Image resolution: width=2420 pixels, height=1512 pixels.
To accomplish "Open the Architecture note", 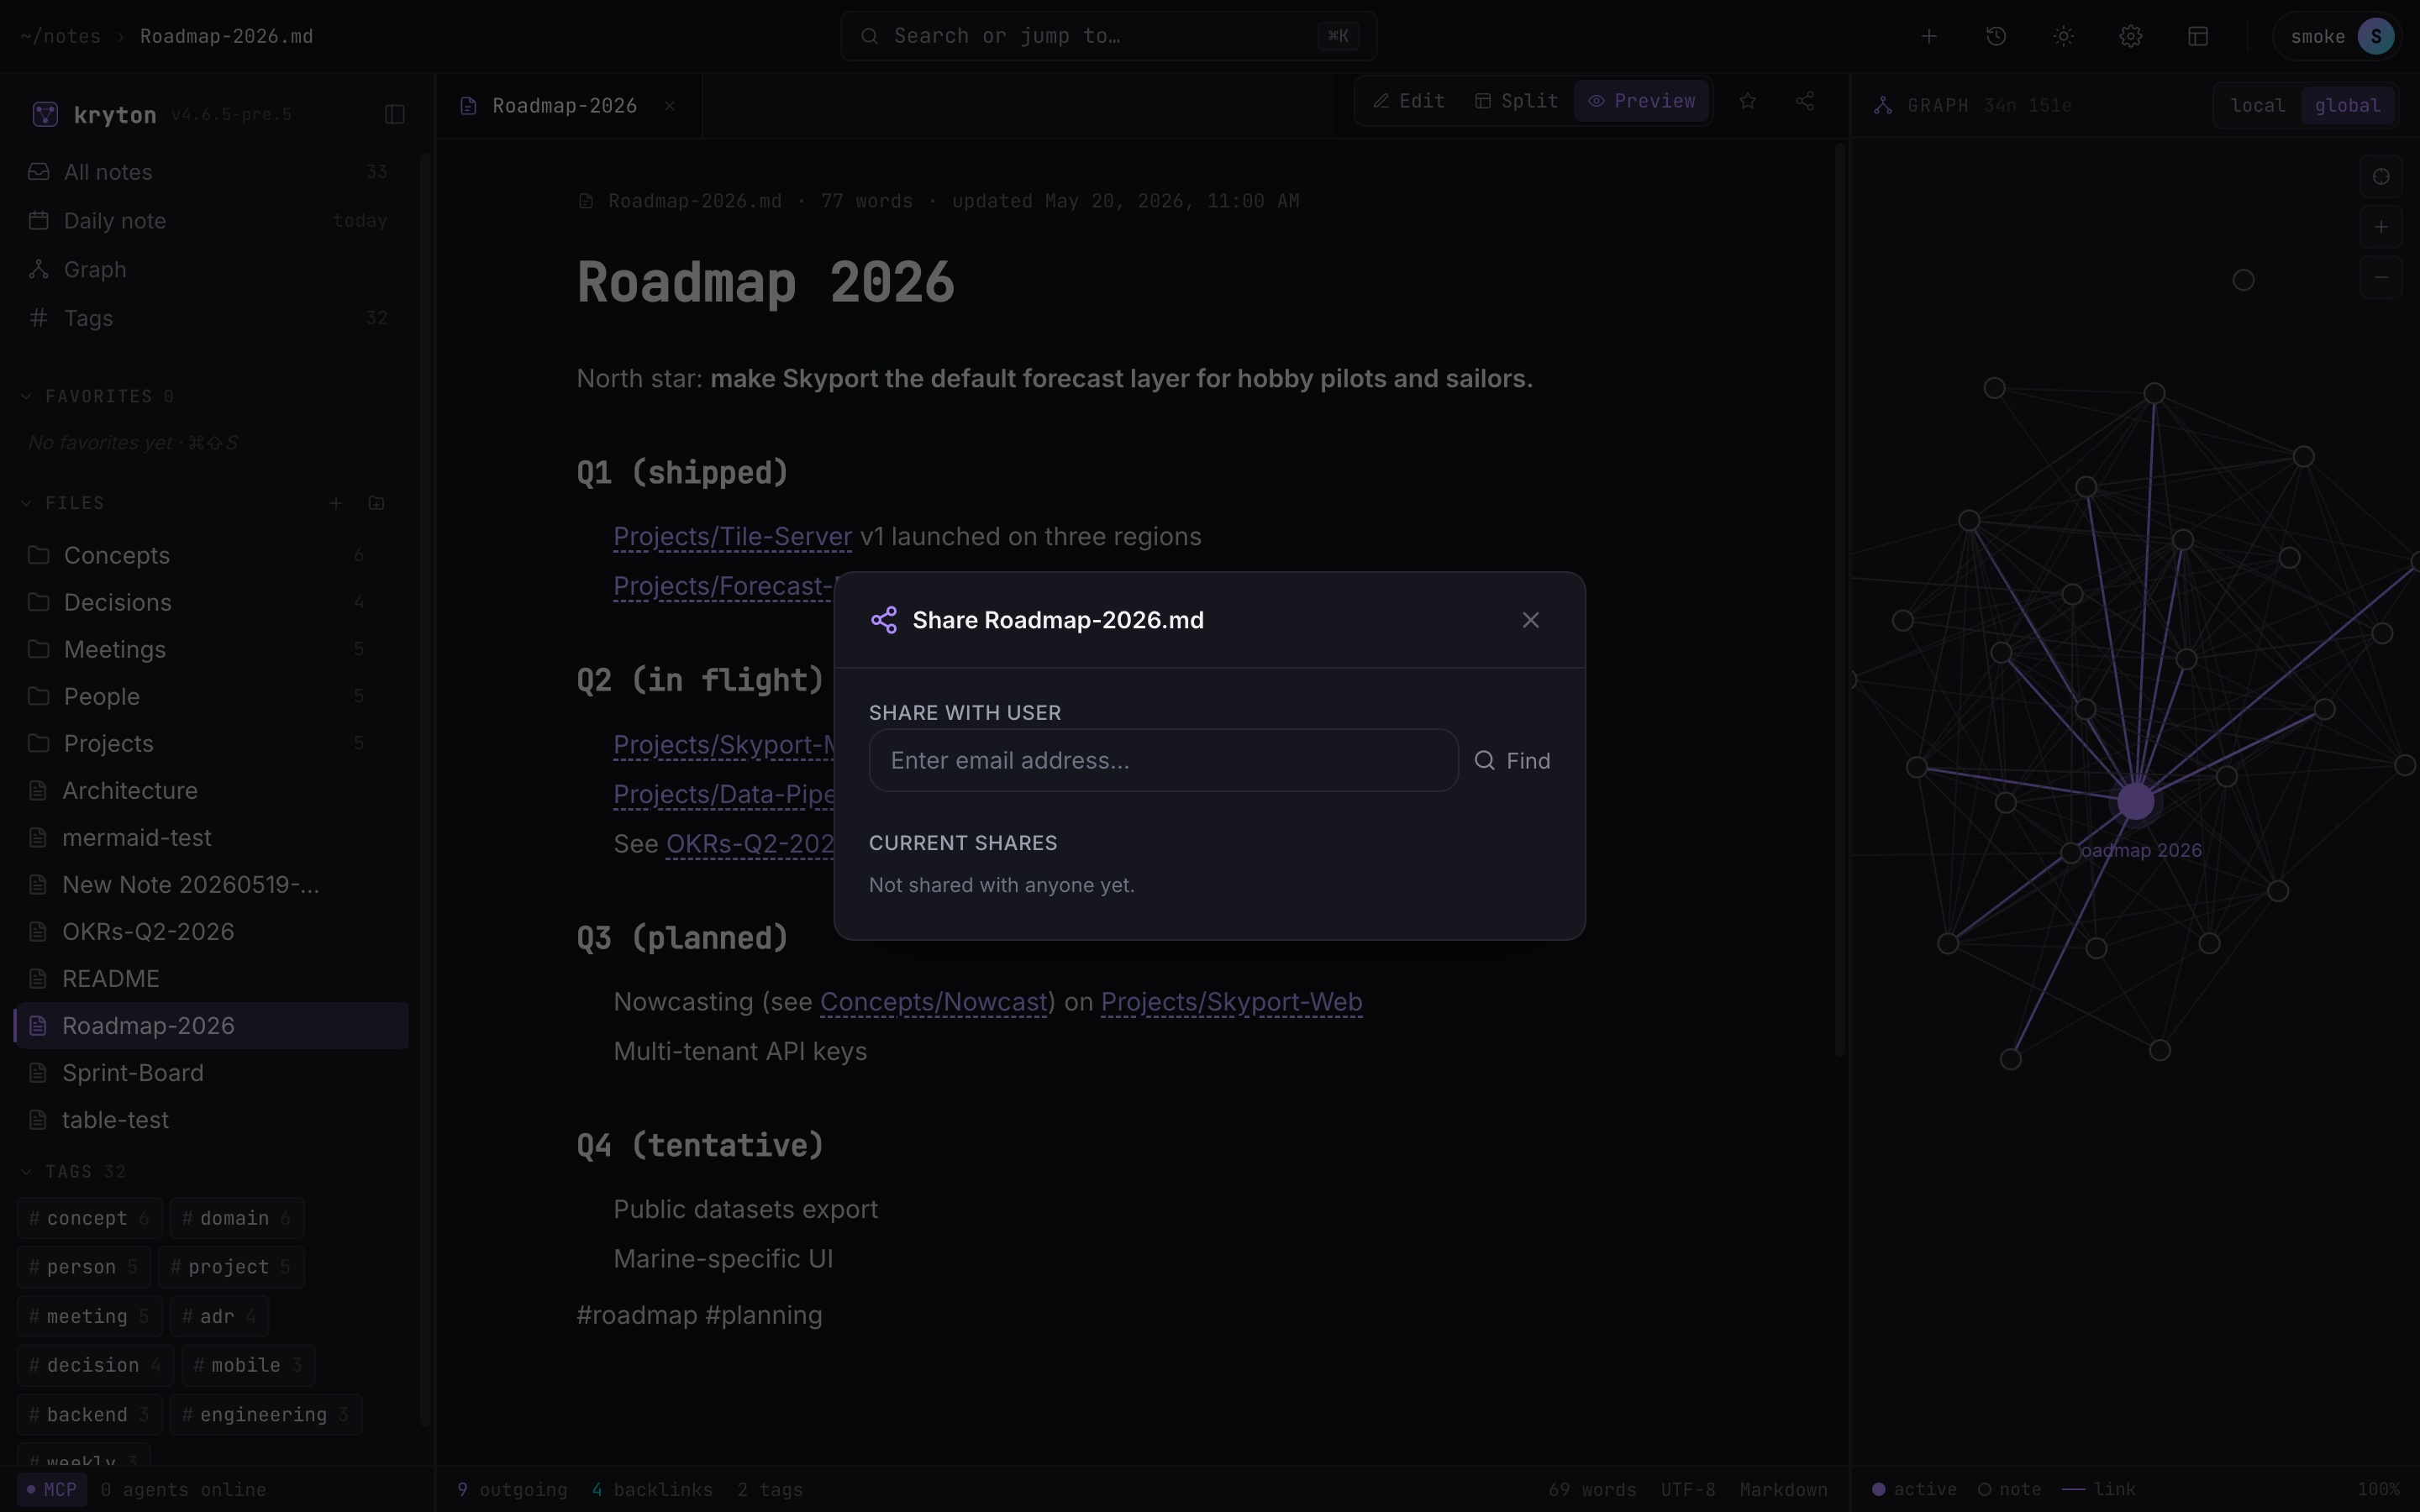I will click(212, 790).
